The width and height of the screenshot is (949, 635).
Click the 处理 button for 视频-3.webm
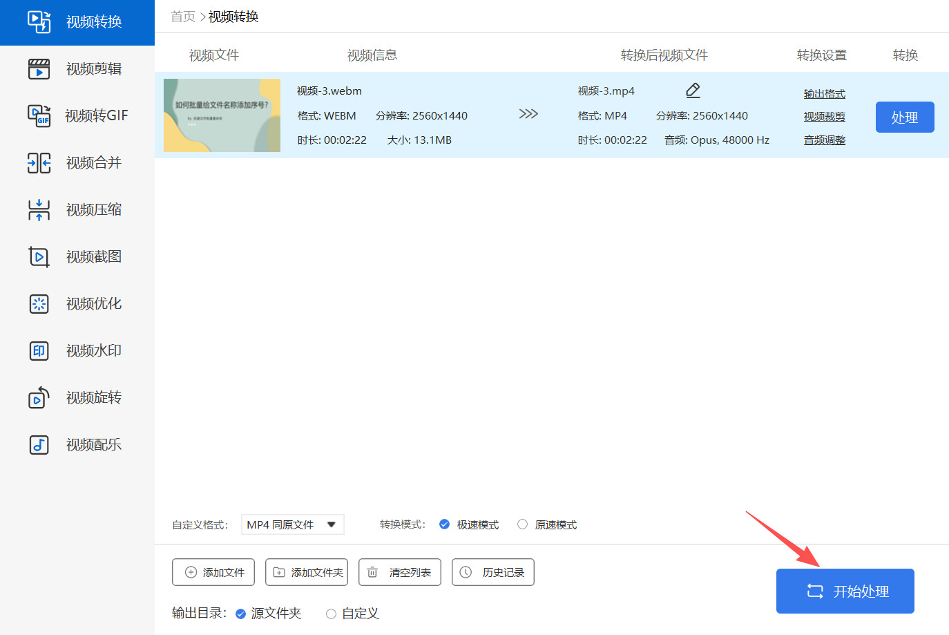click(x=905, y=117)
